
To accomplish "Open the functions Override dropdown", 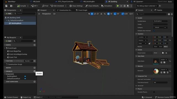I will (x=28, y=61).
